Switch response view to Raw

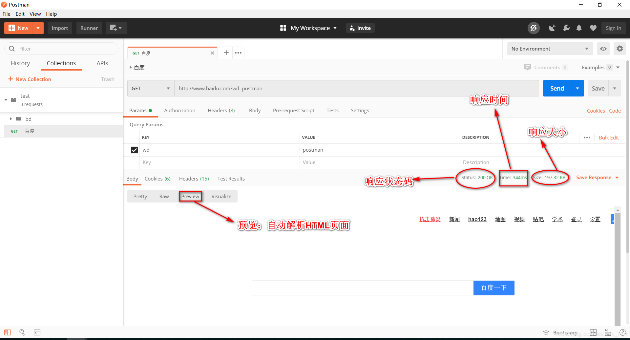click(x=164, y=196)
